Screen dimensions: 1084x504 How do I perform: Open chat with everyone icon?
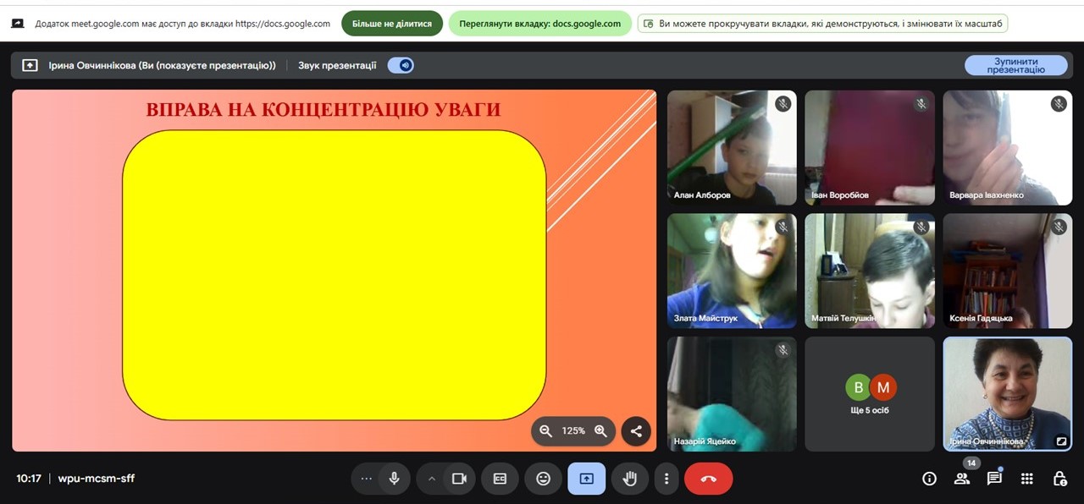(x=994, y=479)
